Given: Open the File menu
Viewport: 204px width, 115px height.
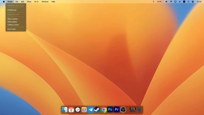Looking at the screenshot, I should pyautogui.click(x=17, y=2).
